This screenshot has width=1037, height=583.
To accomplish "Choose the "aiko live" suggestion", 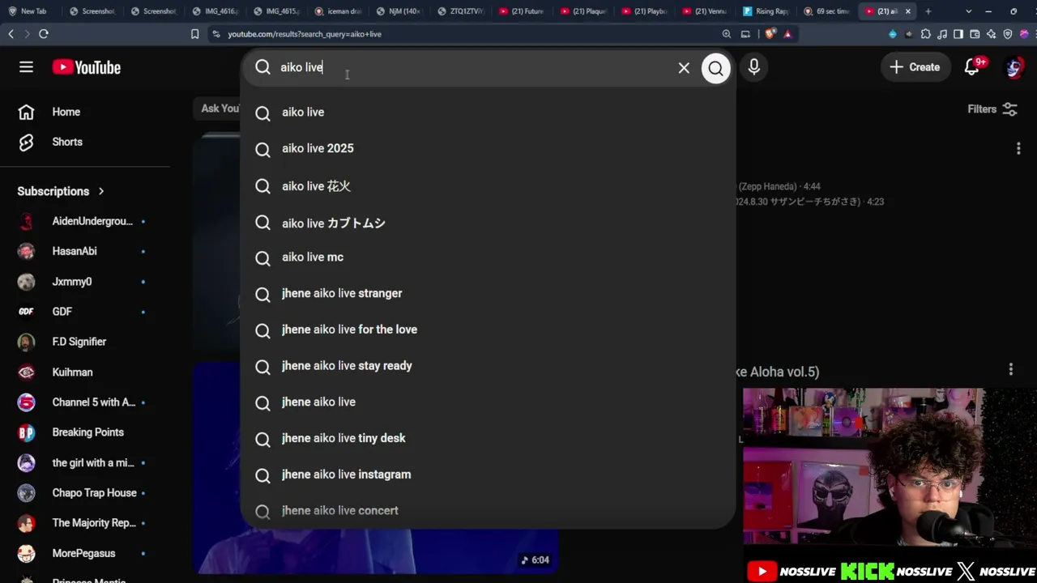I will pos(488,113).
